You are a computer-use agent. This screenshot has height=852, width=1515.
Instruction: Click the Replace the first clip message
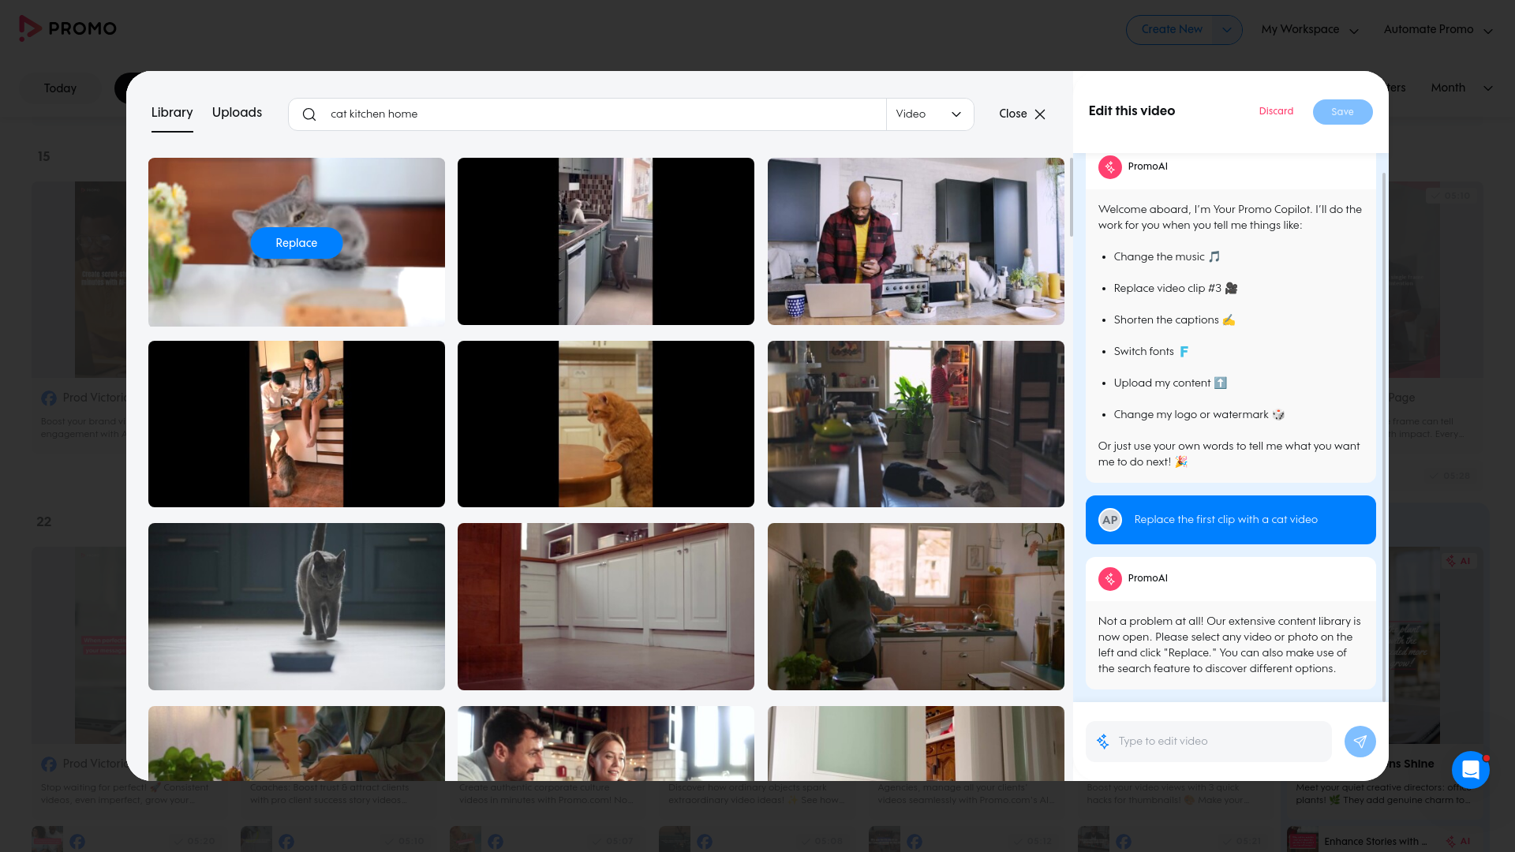(1230, 520)
